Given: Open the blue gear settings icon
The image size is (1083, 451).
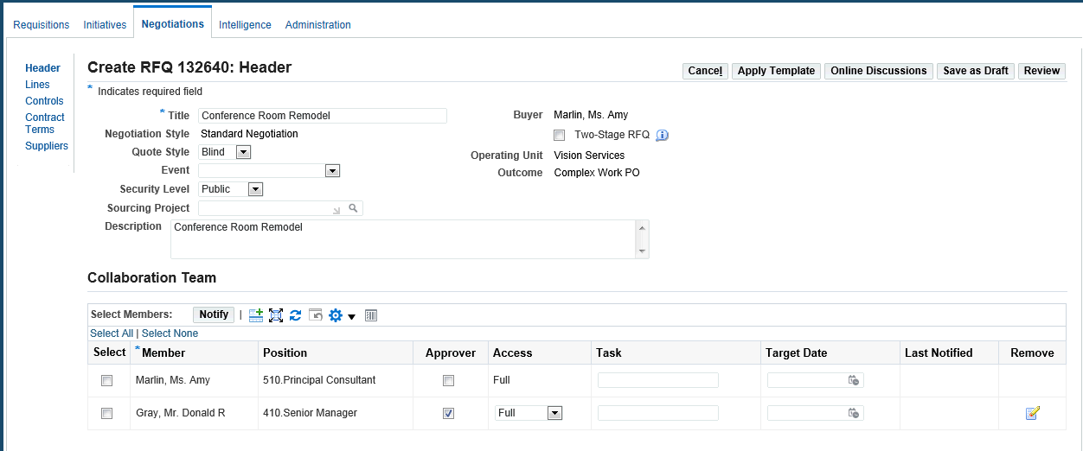Looking at the screenshot, I should (x=336, y=315).
